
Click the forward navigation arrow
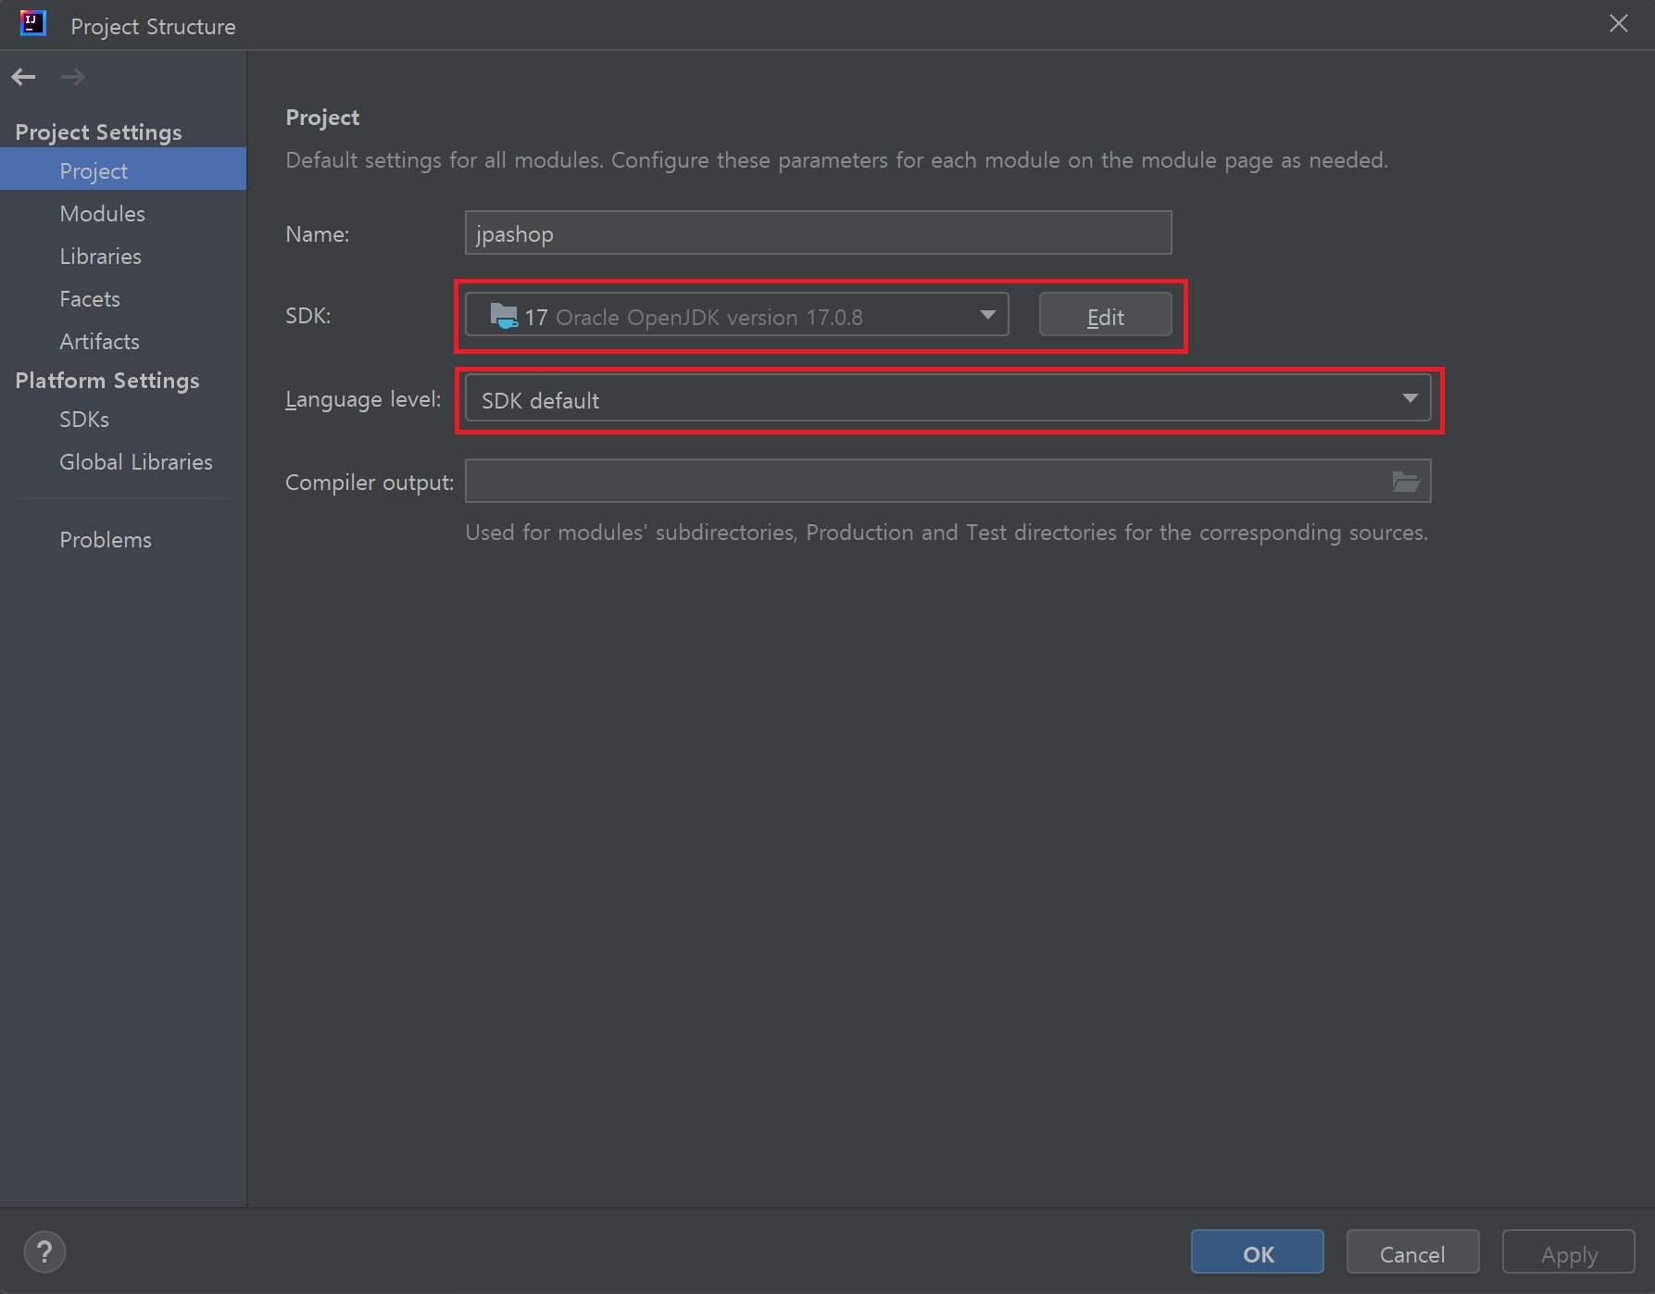pos(72,77)
